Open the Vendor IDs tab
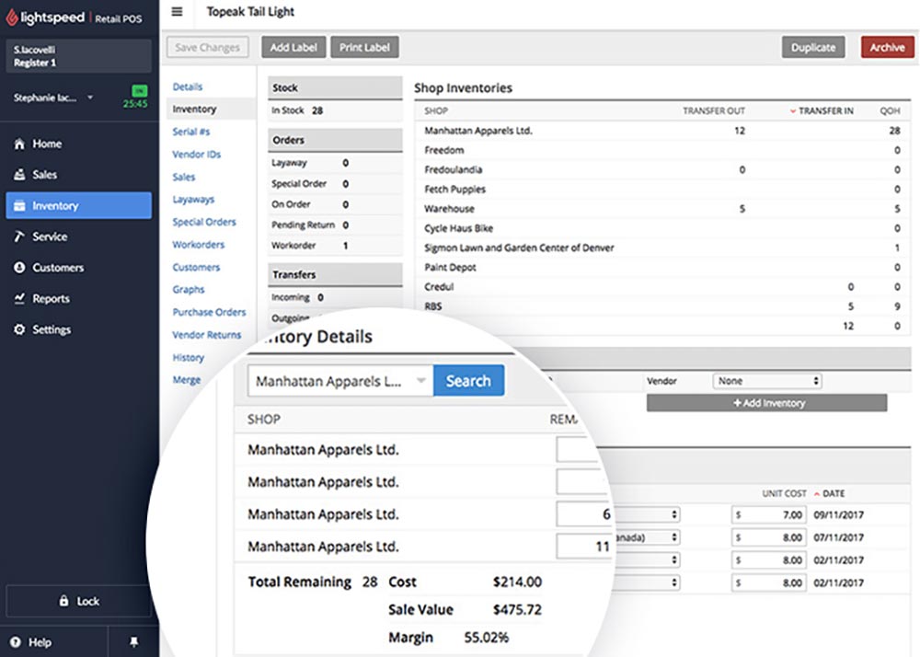 coord(197,155)
